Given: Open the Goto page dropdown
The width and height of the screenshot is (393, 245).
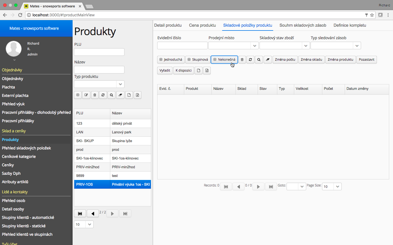Looking at the screenshot, I should tap(302, 186).
